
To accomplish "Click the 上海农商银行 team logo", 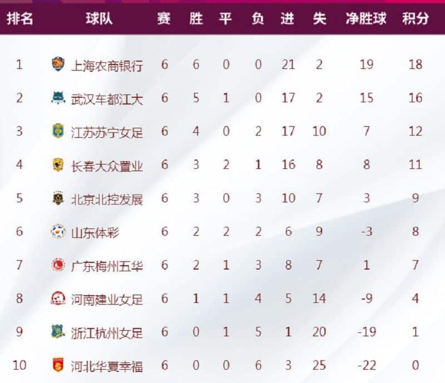I will click(58, 64).
